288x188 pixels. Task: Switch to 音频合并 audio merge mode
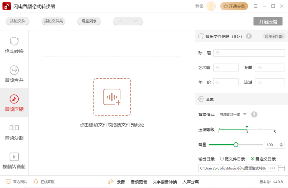[14, 74]
